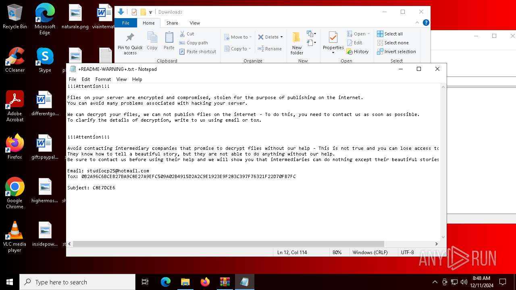Expand Delete dropdown arrow in Explorer
516x290 pixels.
(281, 37)
